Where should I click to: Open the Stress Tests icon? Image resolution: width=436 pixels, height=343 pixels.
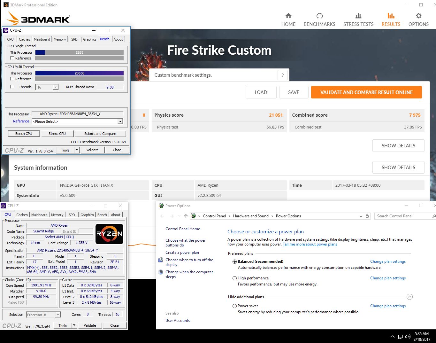pos(358,16)
